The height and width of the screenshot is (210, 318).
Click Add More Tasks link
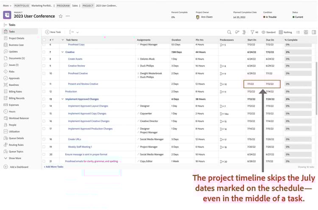pos(53,167)
